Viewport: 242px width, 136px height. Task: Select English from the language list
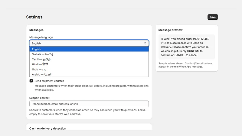click(x=89, y=49)
